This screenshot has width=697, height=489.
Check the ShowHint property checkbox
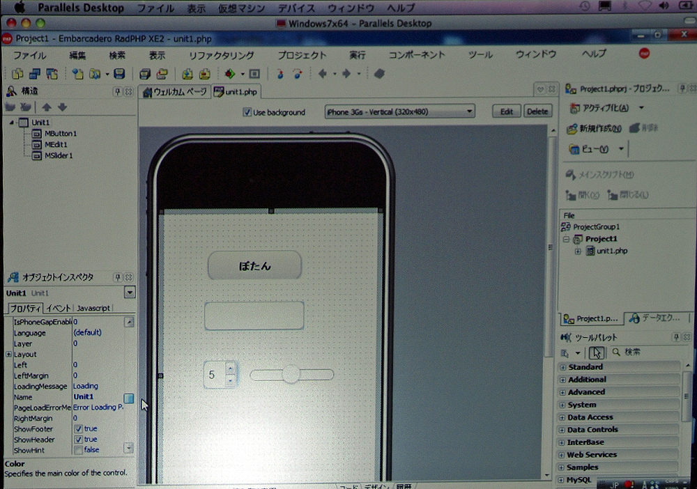(x=78, y=450)
